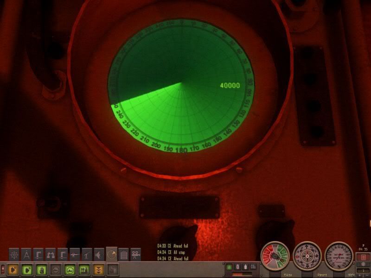This screenshot has width=371, height=278.
Task: Click the 04:34 CE All stop message
Action: [x=171, y=252]
